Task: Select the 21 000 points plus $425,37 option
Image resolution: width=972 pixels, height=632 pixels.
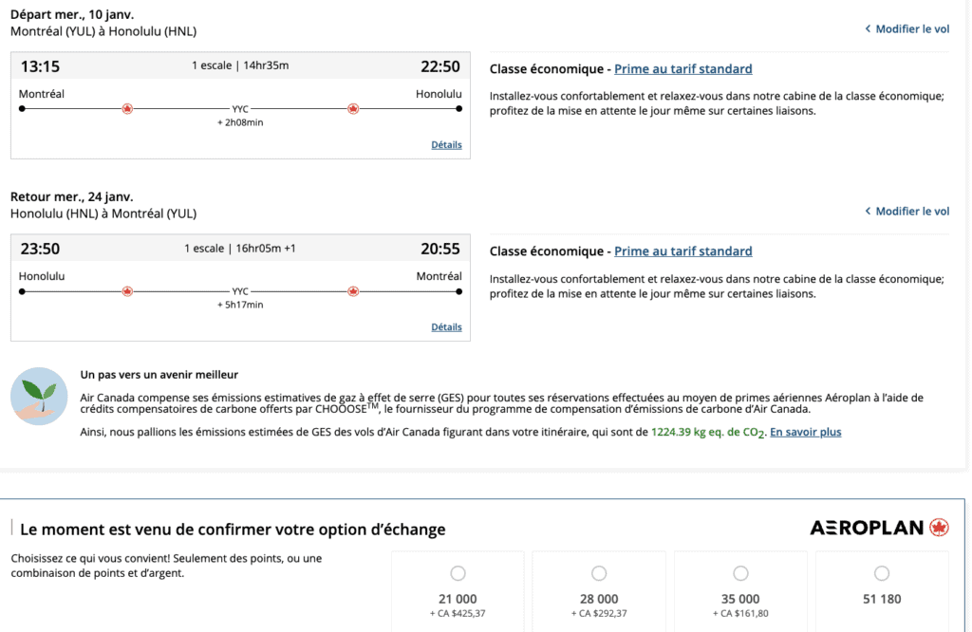Action: pyautogui.click(x=458, y=573)
